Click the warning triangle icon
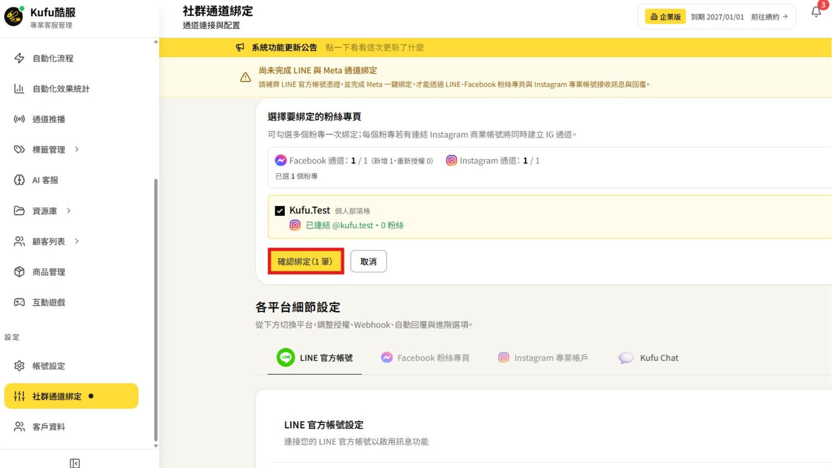 tap(245, 77)
